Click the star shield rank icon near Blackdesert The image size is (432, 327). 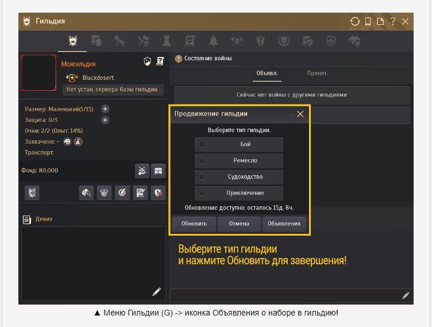click(72, 78)
